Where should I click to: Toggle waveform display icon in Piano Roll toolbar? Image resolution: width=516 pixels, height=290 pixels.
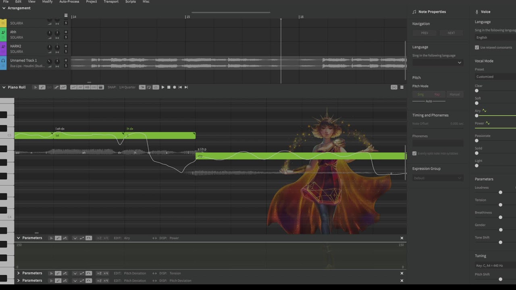[87, 87]
